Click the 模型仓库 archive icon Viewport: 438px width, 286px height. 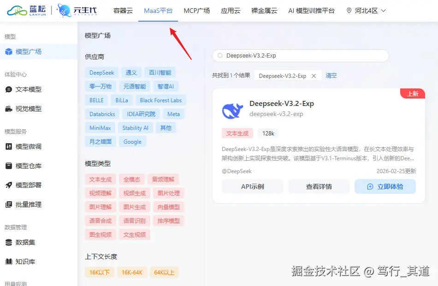click(9, 166)
